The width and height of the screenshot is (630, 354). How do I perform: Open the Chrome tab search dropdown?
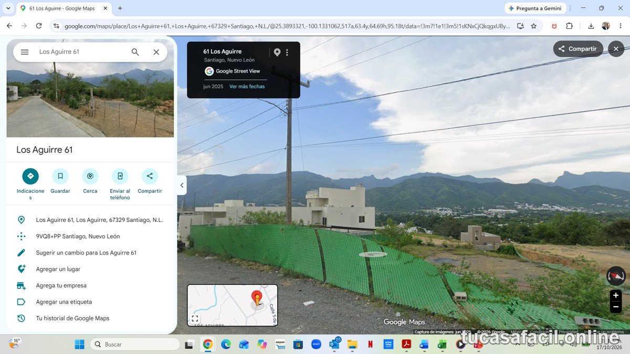click(x=8, y=8)
